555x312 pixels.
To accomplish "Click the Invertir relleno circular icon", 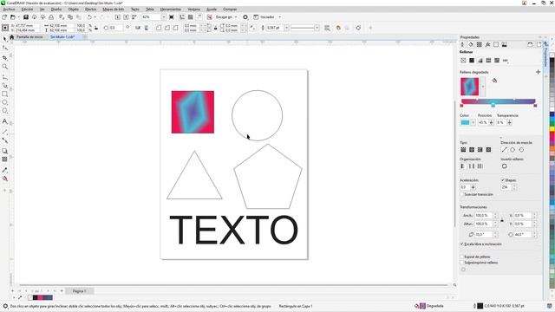I will 505,166.
